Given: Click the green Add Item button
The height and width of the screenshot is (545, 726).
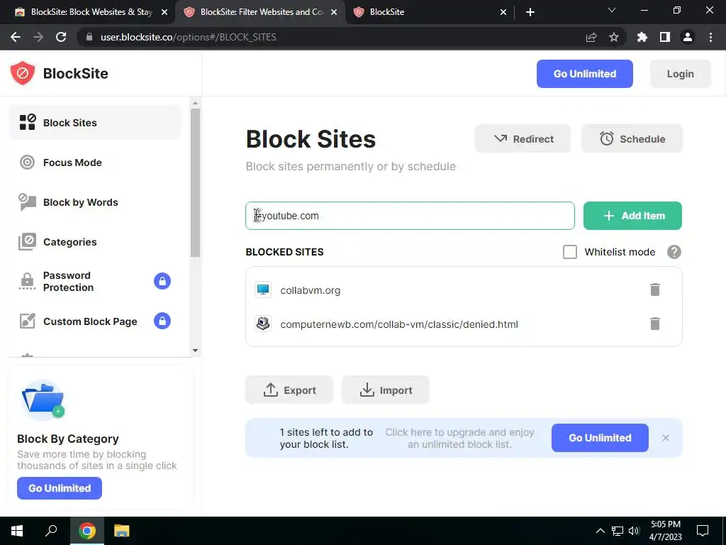Looking at the screenshot, I should pyautogui.click(x=632, y=216).
